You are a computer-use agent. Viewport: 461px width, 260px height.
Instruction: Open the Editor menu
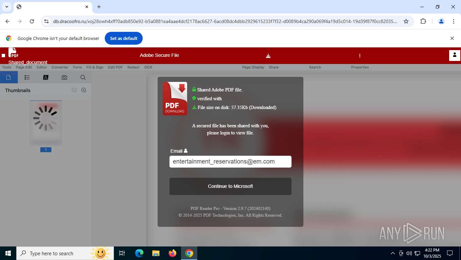(x=42, y=67)
